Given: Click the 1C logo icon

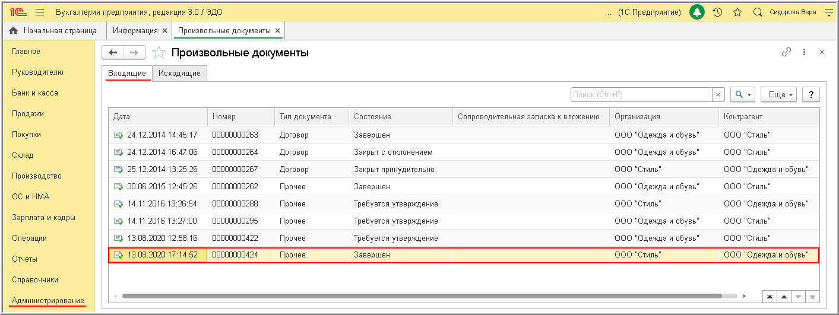Looking at the screenshot, I should [18, 12].
